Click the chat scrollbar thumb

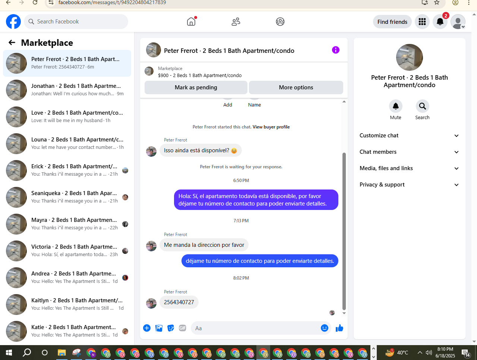[344, 231]
